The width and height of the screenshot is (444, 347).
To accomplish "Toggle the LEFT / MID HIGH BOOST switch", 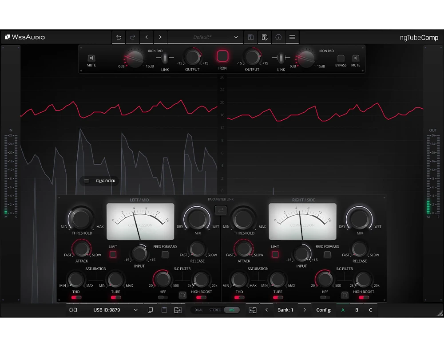I will tap(201, 297).
